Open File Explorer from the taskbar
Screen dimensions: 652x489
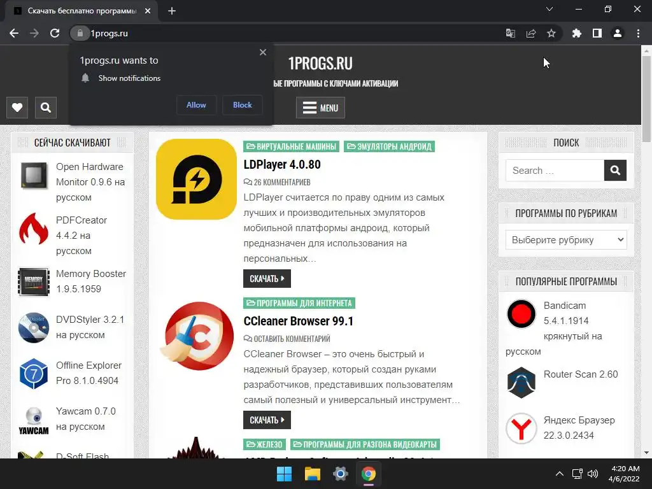coord(312,474)
